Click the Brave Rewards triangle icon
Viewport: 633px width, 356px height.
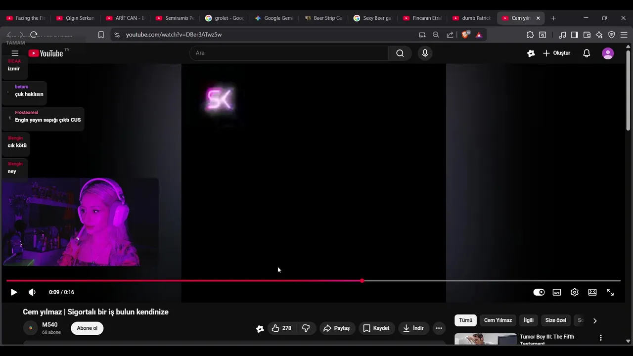[x=479, y=35]
